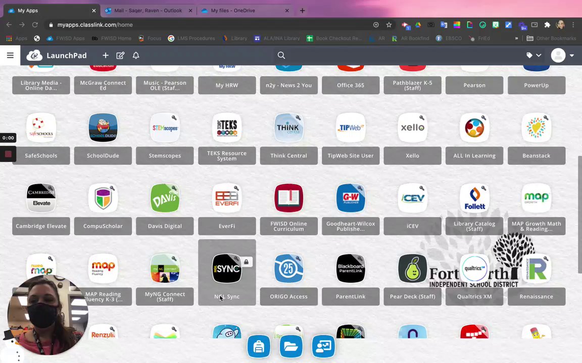
Task: Expand the user profile dropdown arrow
Action: [571, 55]
